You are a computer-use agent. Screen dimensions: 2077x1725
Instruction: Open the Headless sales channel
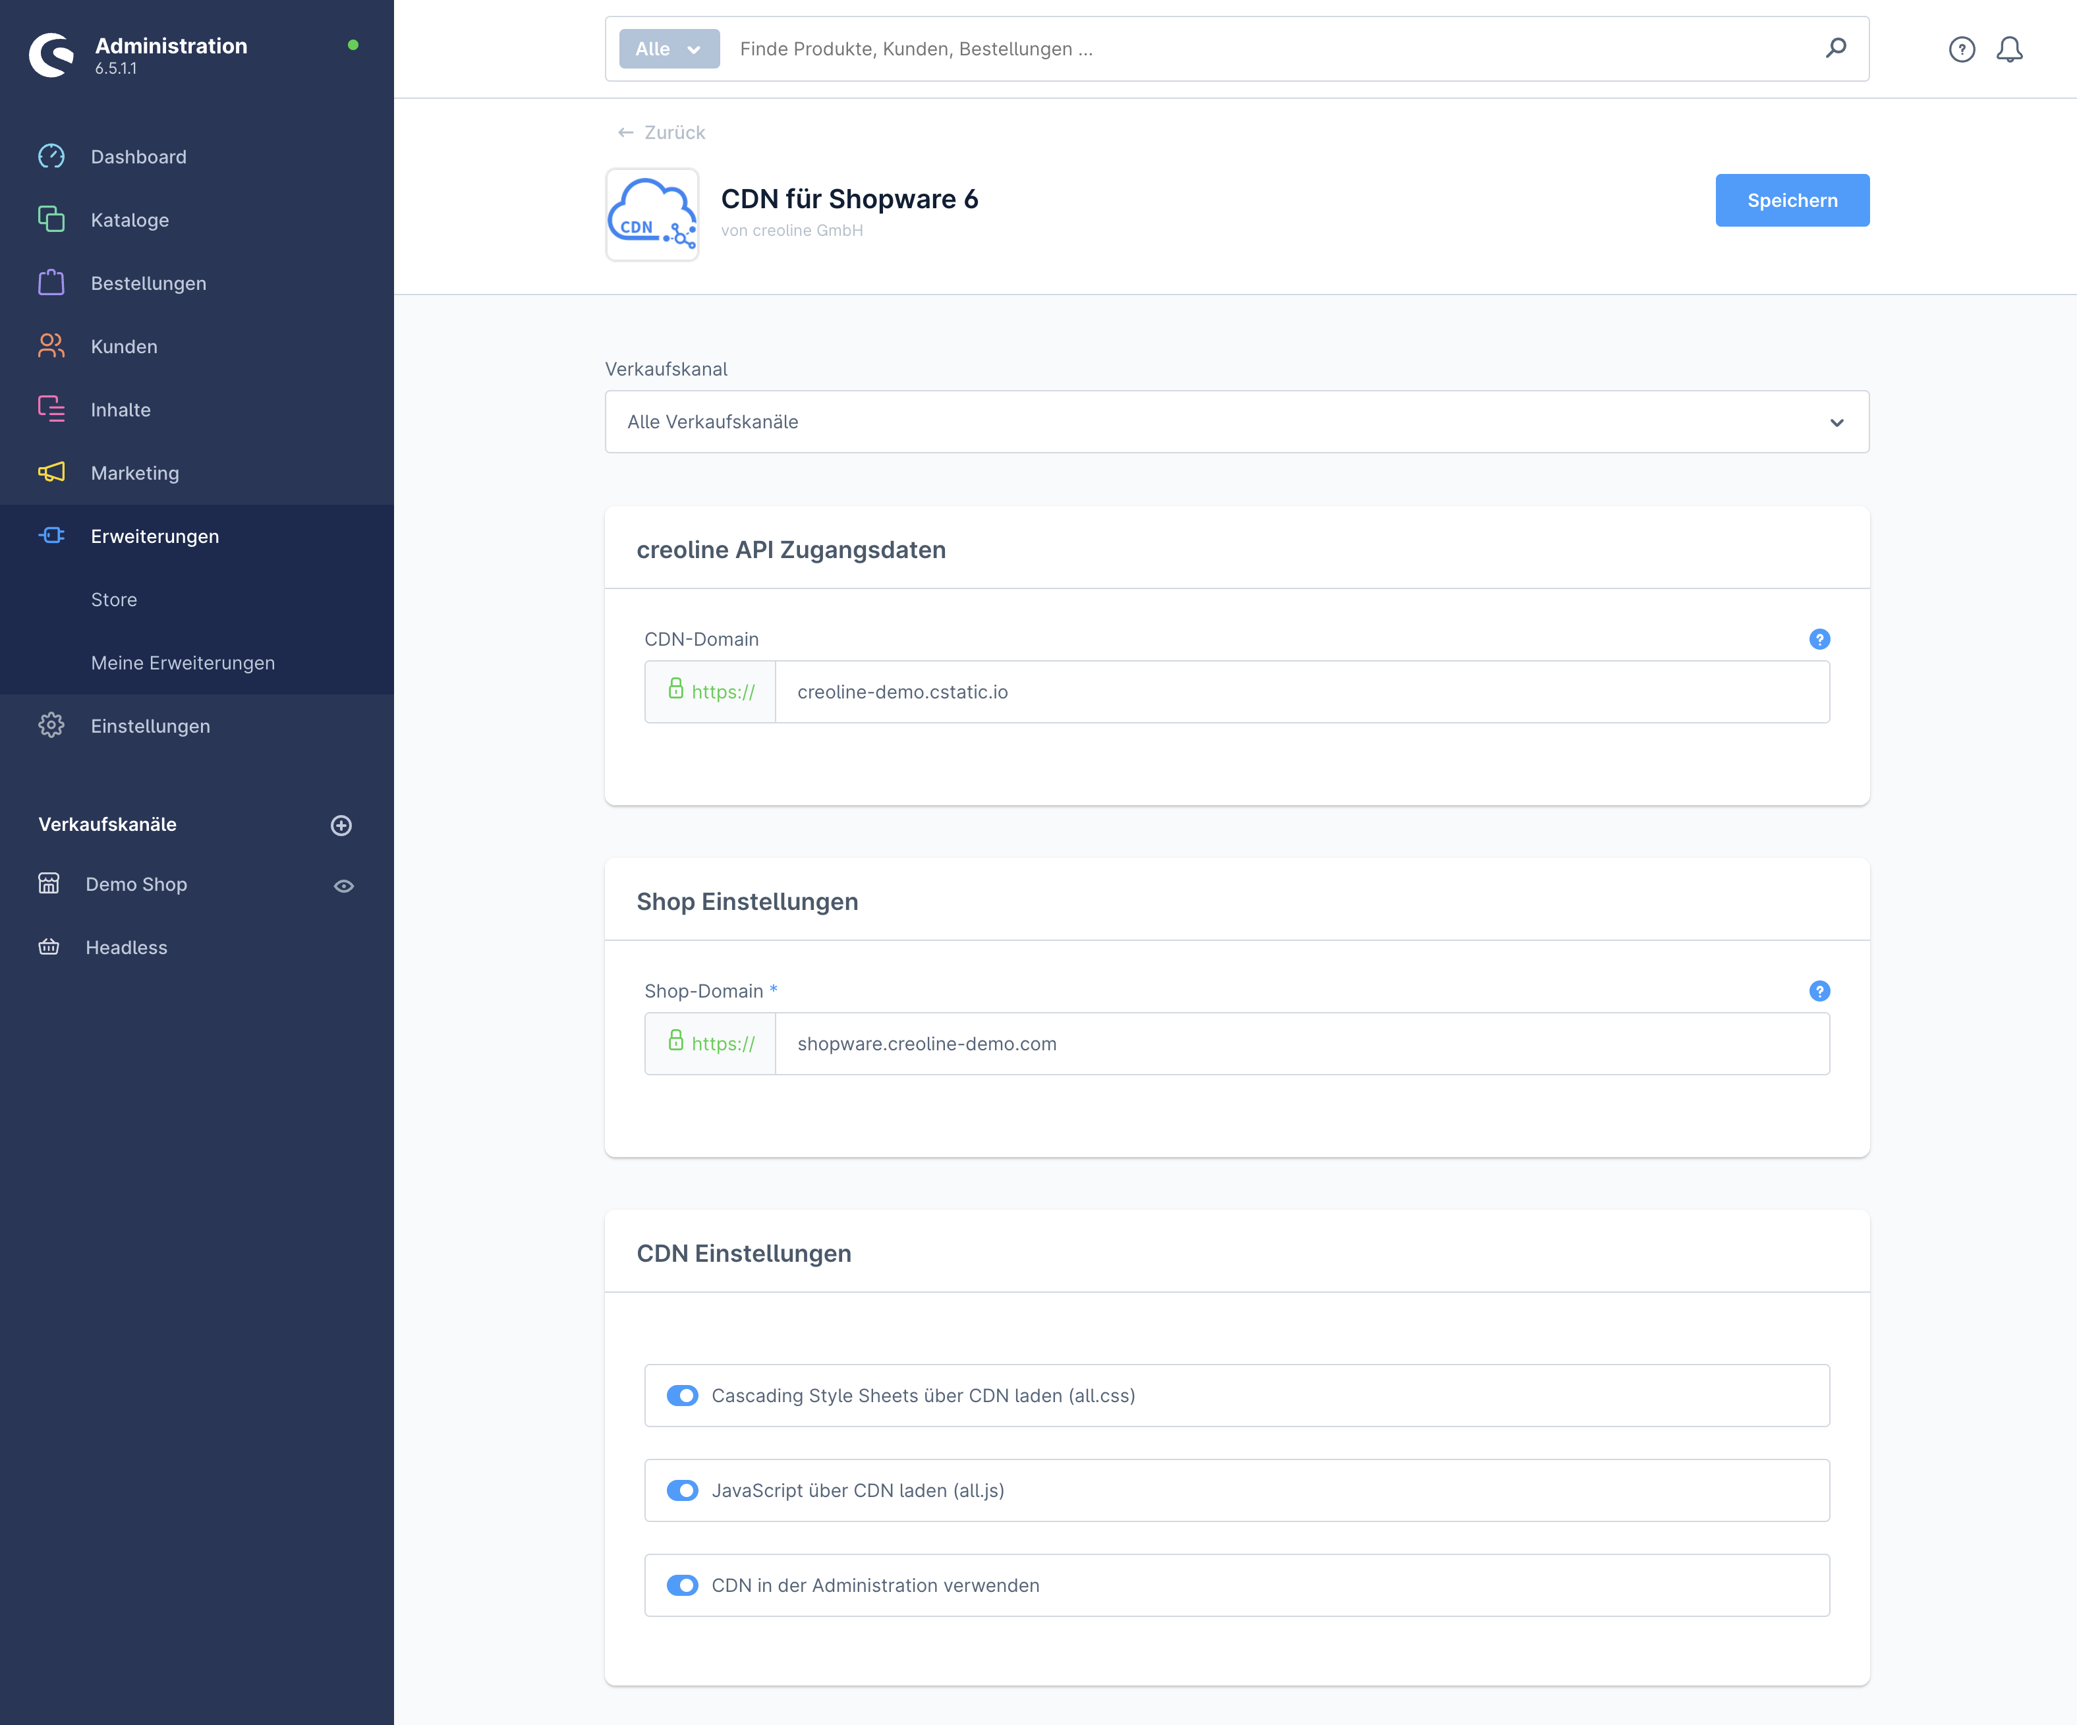127,947
